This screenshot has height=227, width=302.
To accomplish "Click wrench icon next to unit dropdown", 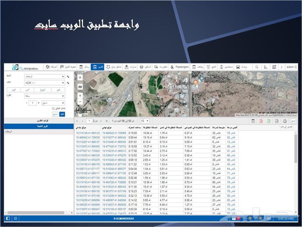I will (68, 83).
